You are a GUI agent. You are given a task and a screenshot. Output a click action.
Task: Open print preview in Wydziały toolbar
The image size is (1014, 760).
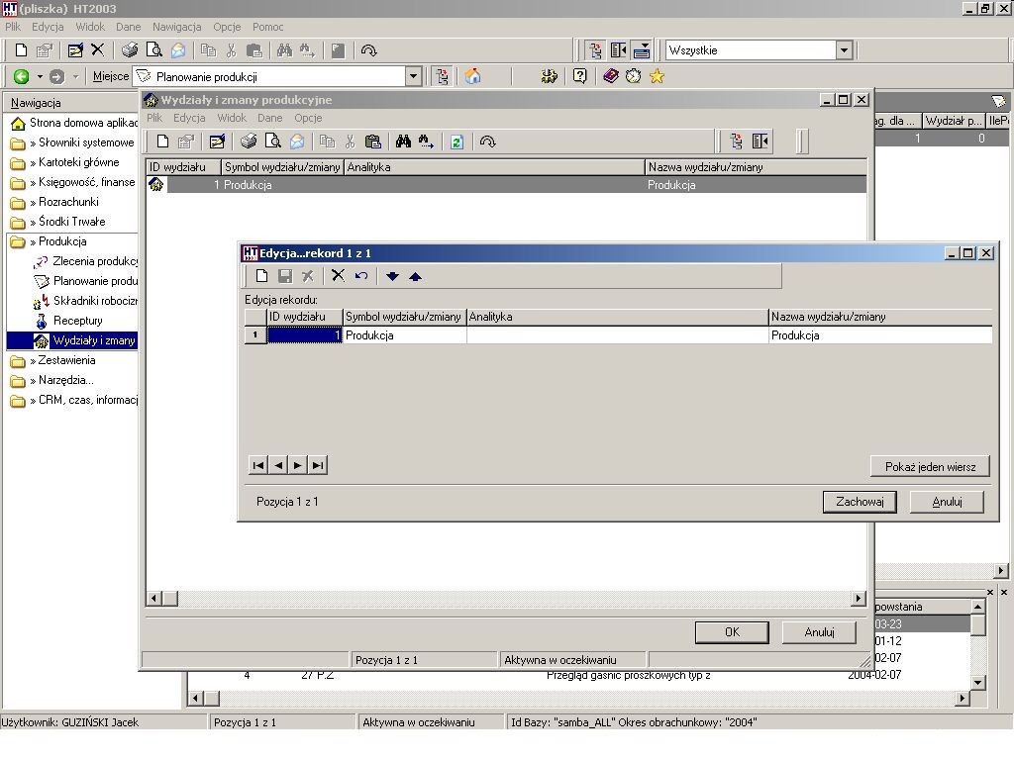[273, 142]
